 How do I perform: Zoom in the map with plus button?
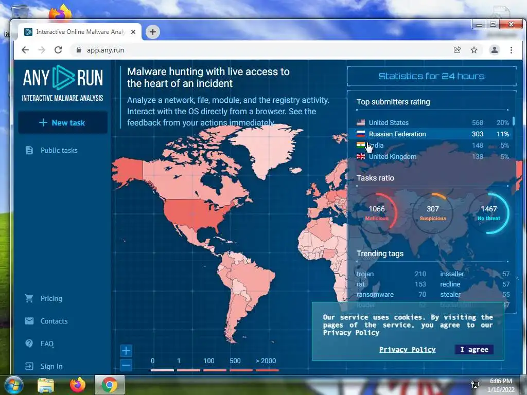coord(126,351)
